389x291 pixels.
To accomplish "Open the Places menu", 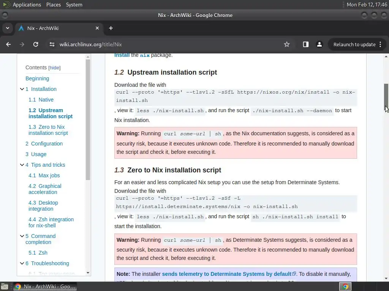I will click(53, 5).
